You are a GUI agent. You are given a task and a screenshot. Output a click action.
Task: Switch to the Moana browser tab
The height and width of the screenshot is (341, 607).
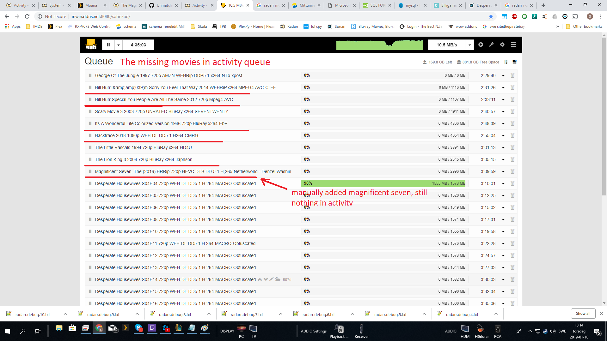coord(91,5)
